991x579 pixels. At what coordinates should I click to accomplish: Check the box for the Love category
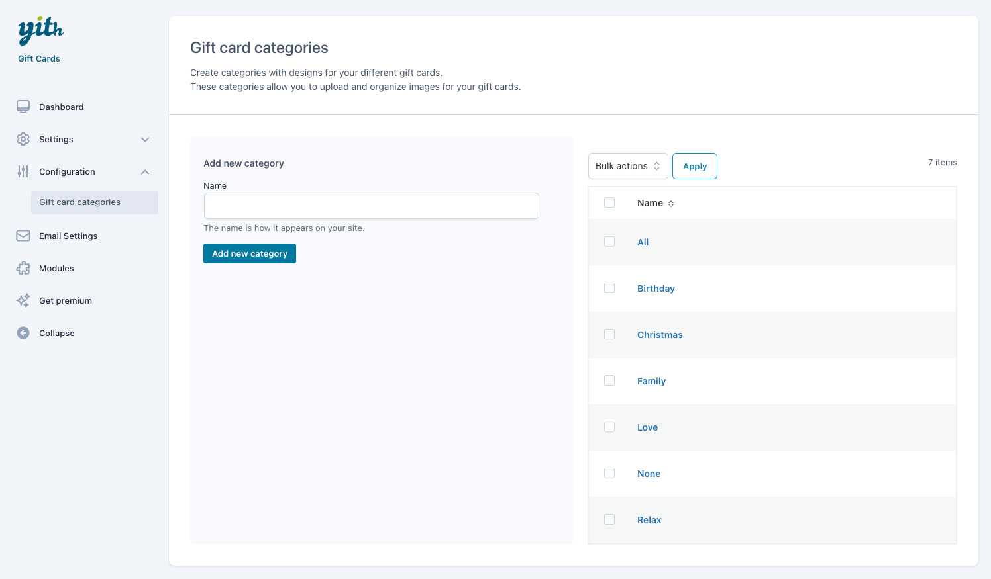tap(609, 427)
